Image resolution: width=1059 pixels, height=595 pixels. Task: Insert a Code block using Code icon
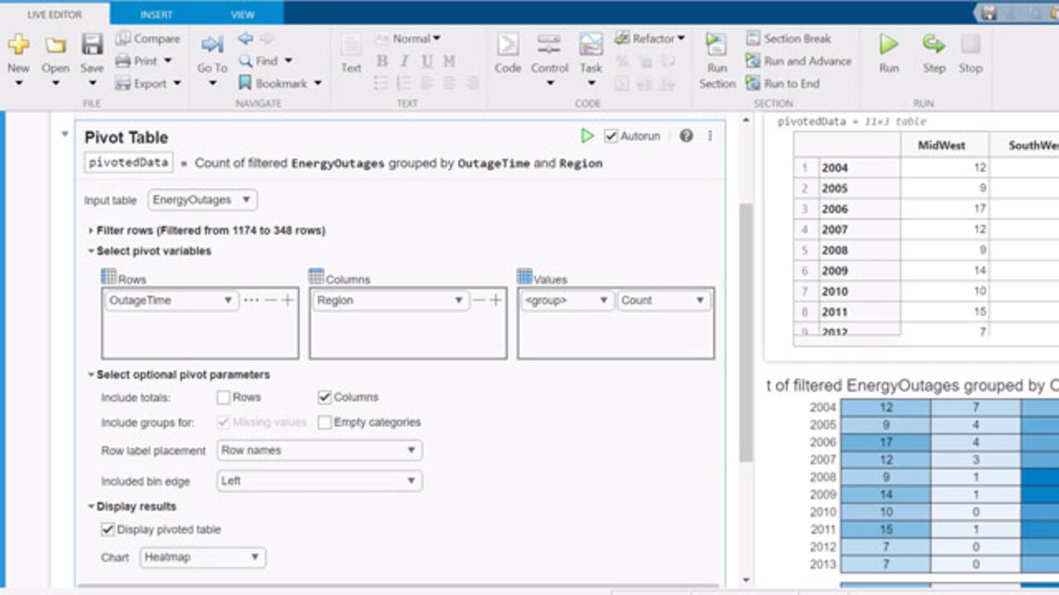click(x=507, y=46)
